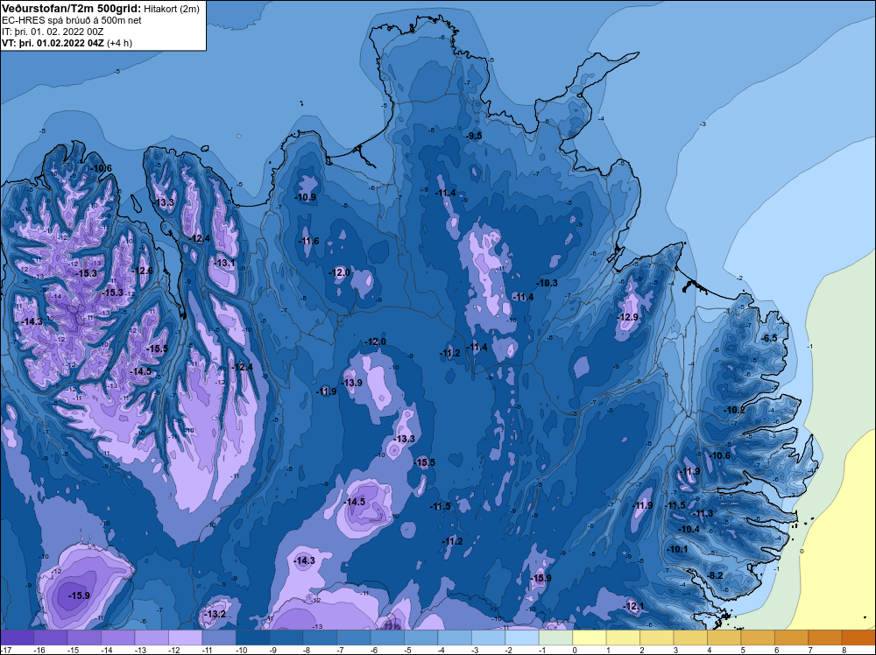
Task: Click the legend swatch between 4 and 5
Action: pos(724,637)
